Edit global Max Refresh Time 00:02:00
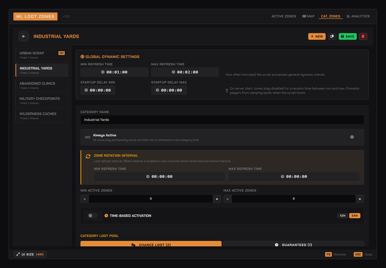Image resolution: width=386 pixels, height=268 pixels. [185, 72]
